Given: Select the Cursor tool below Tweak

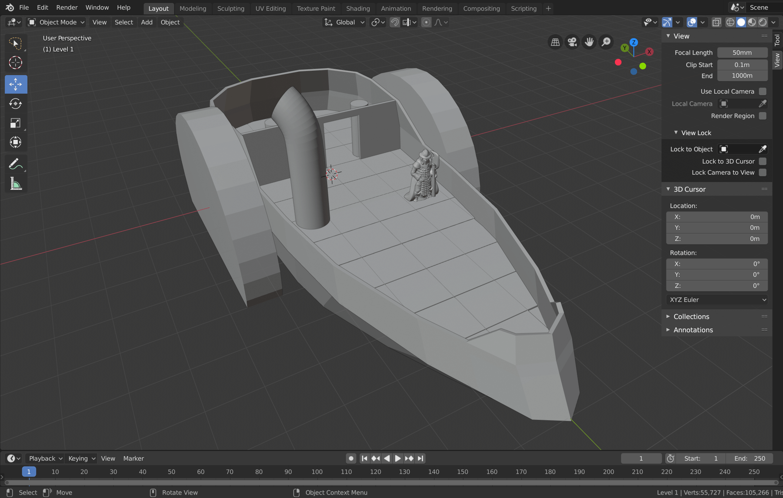Looking at the screenshot, I should tap(16, 63).
